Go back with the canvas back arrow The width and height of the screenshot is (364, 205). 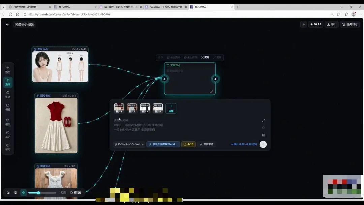tap(7, 24)
